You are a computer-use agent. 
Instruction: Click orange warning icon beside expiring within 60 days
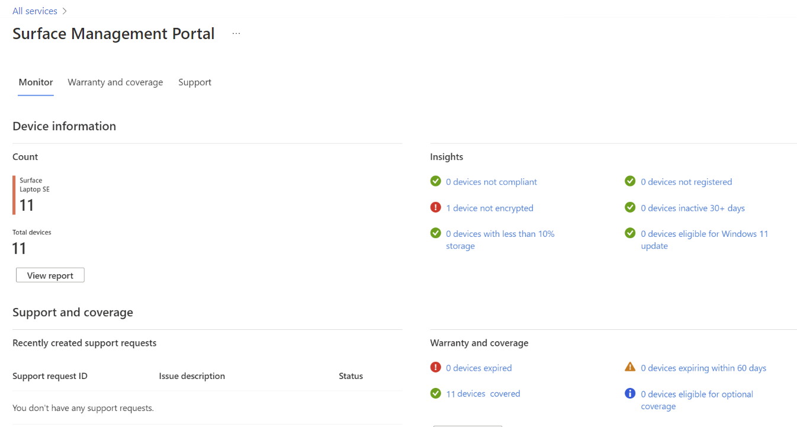[630, 367]
